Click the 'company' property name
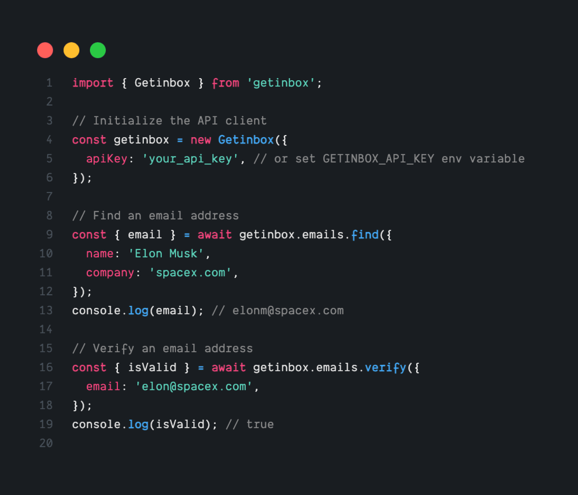The width and height of the screenshot is (578, 495). click(x=110, y=273)
